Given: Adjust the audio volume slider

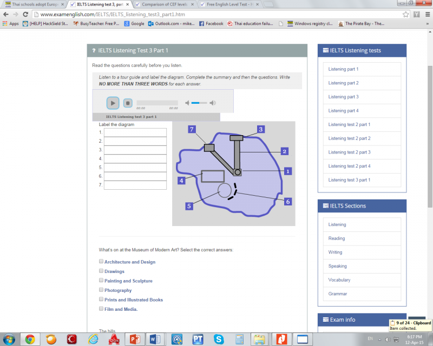Looking at the screenshot, I should [x=200, y=103].
